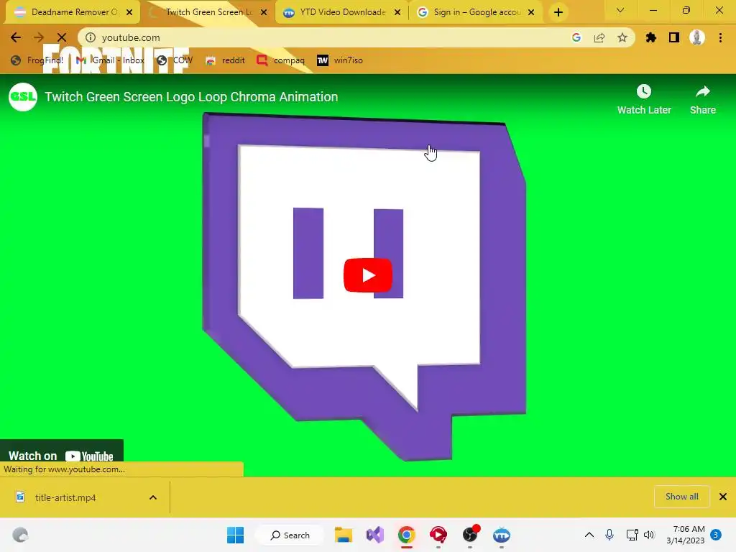Open downloaded title-artist.mp4 file
Image resolution: width=736 pixels, height=552 pixels.
(x=65, y=497)
